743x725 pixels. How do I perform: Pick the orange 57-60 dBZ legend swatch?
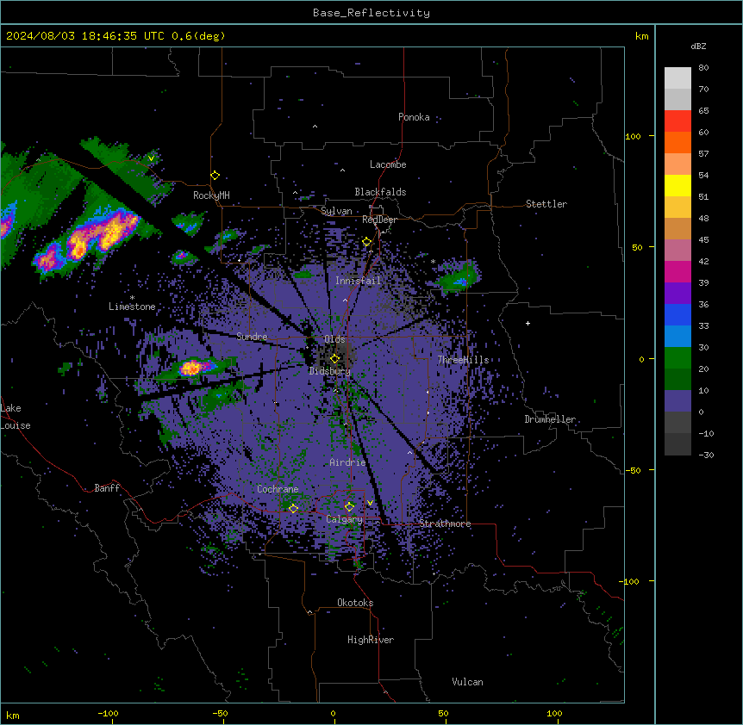coord(677,142)
